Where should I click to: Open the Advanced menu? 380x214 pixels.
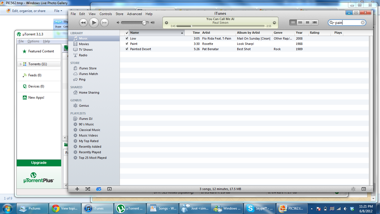[134, 14]
